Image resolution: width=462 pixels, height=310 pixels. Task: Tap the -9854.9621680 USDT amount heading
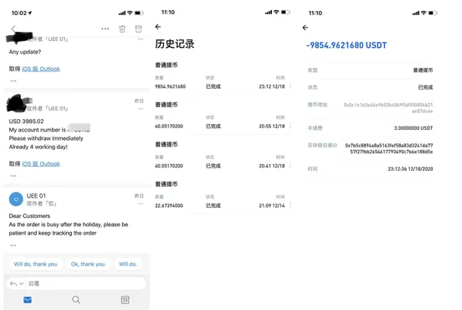tap(346, 45)
